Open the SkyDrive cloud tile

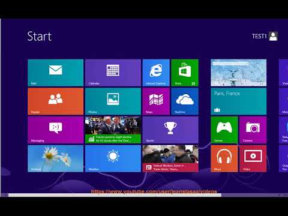185,101
